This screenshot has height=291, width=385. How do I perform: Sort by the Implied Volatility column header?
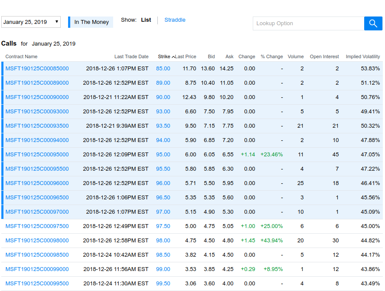[x=362, y=56]
